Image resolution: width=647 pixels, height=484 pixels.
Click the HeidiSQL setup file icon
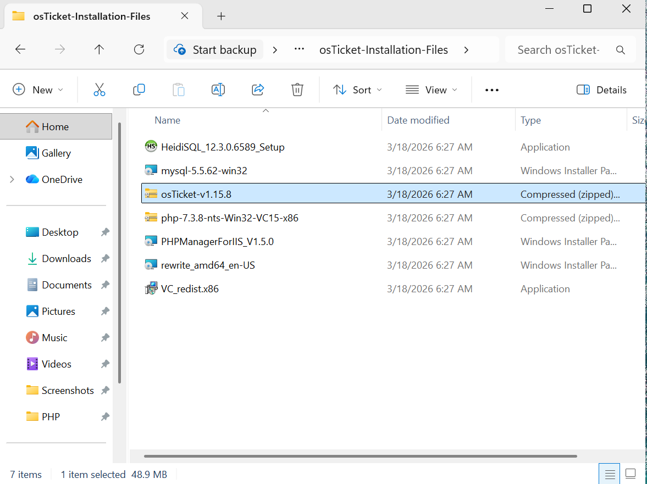tap(151, 146)
